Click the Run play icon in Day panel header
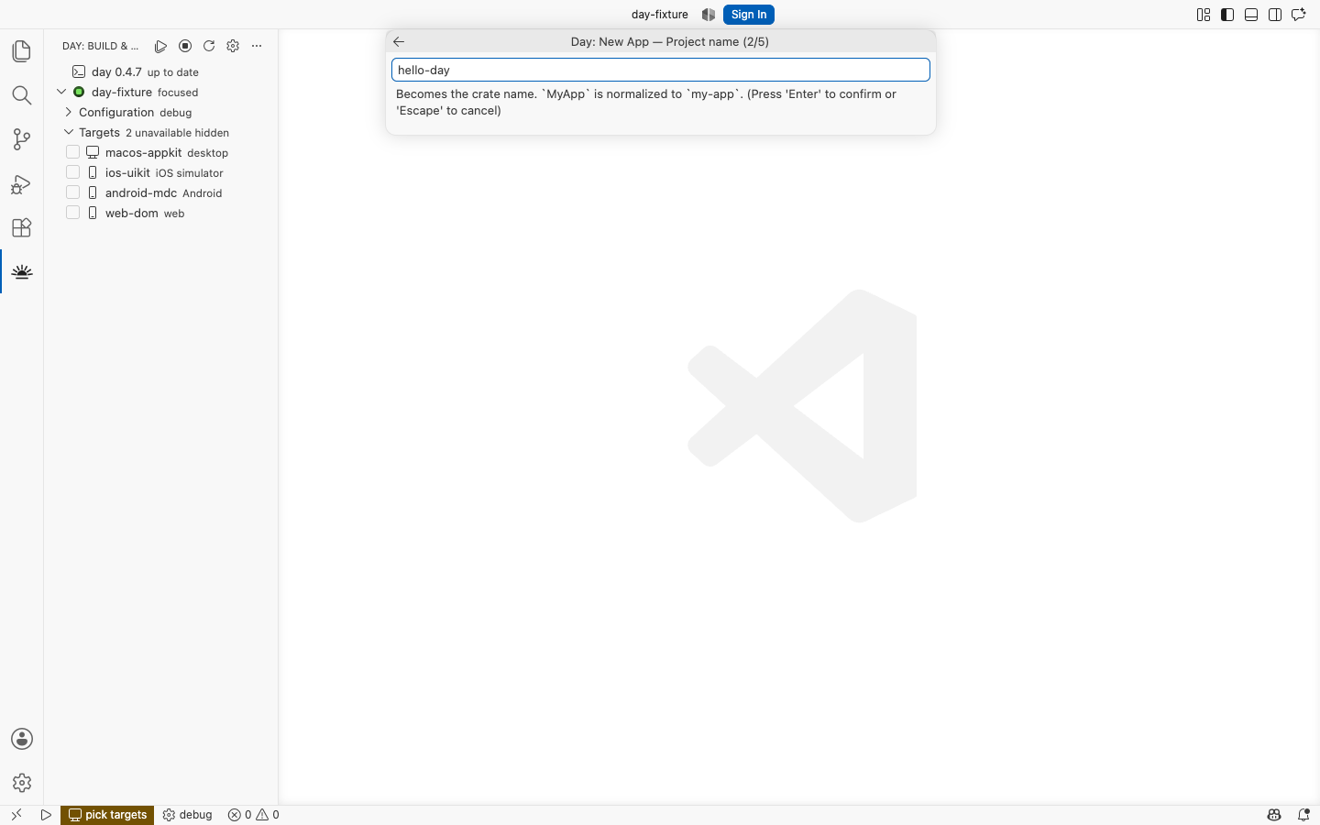Viewport: 1320px width, 825px height. [161, 46]
